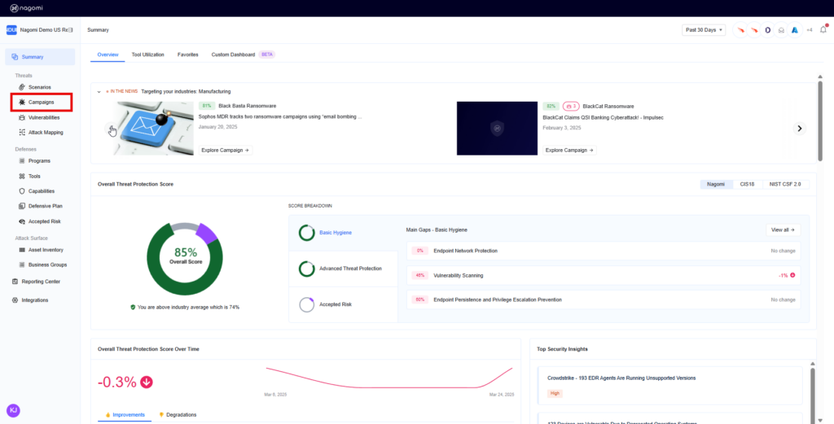Click the Nagomi logo in top bar
The height and width of the screenshot is (424, 834).
coord(26,8)
